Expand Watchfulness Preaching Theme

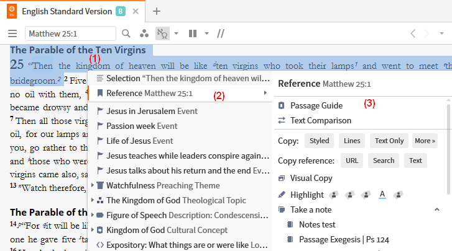coord(92,185)
